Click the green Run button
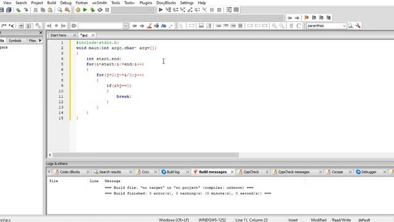The width and height of the screenshot is (394, 222). 85,10
